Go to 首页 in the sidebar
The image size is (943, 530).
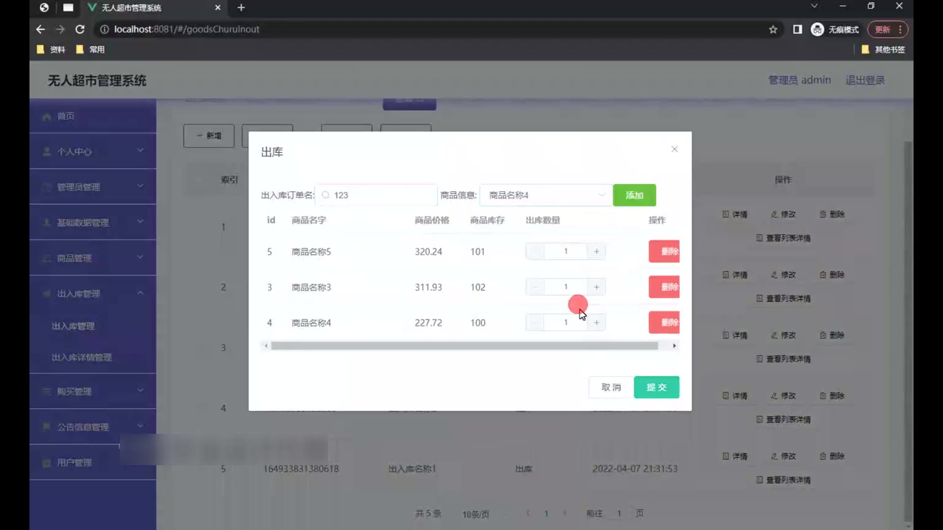tap(66, 116)
